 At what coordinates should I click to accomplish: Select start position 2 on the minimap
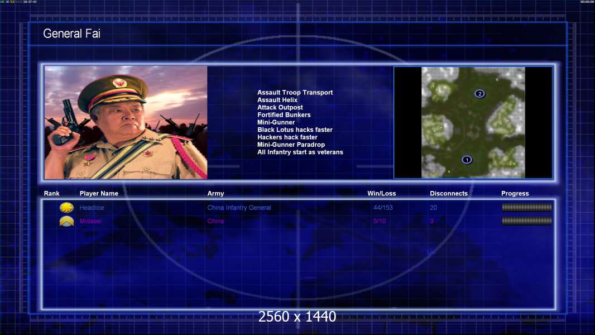point(479,94)
